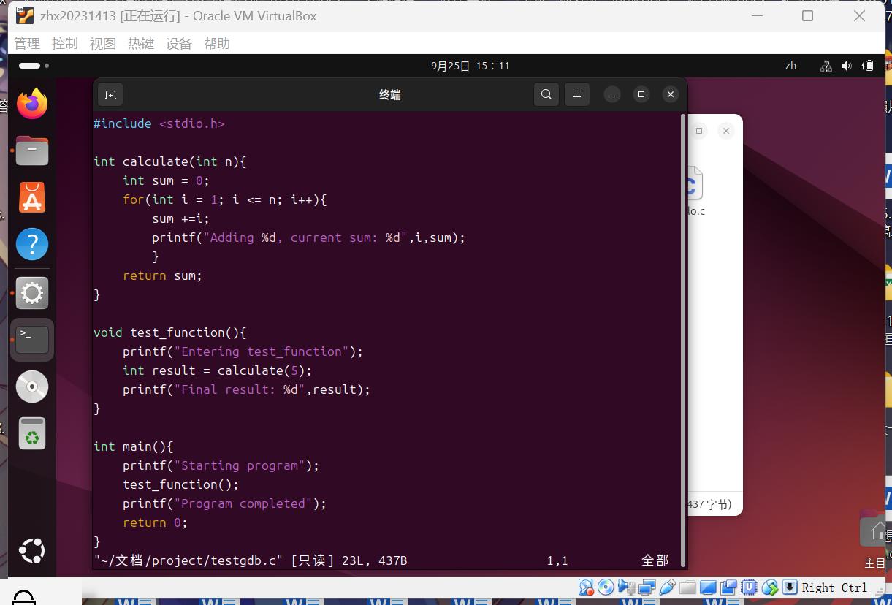Viewport: 892px width, 605px height.
Task: Click the 'Program completed' printf line
Action: [x=225, y=503]
